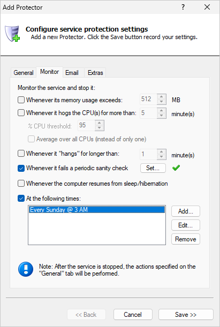Select the Every Sunday @ 3 AM entry
This screenshot has height=327, width=220.
tap(97, 210)
